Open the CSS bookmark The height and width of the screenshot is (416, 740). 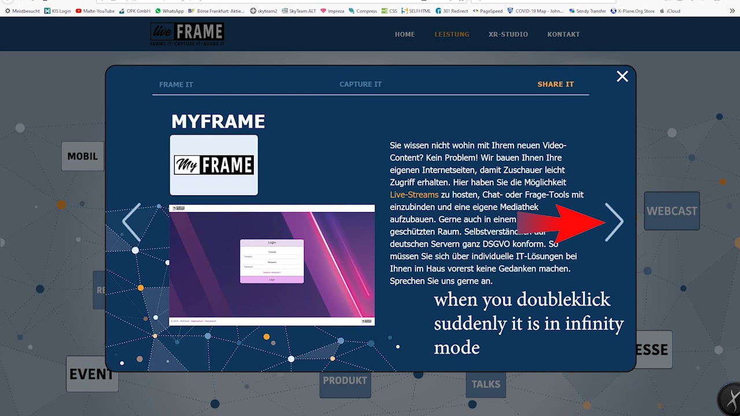click(x=390, y=11)
